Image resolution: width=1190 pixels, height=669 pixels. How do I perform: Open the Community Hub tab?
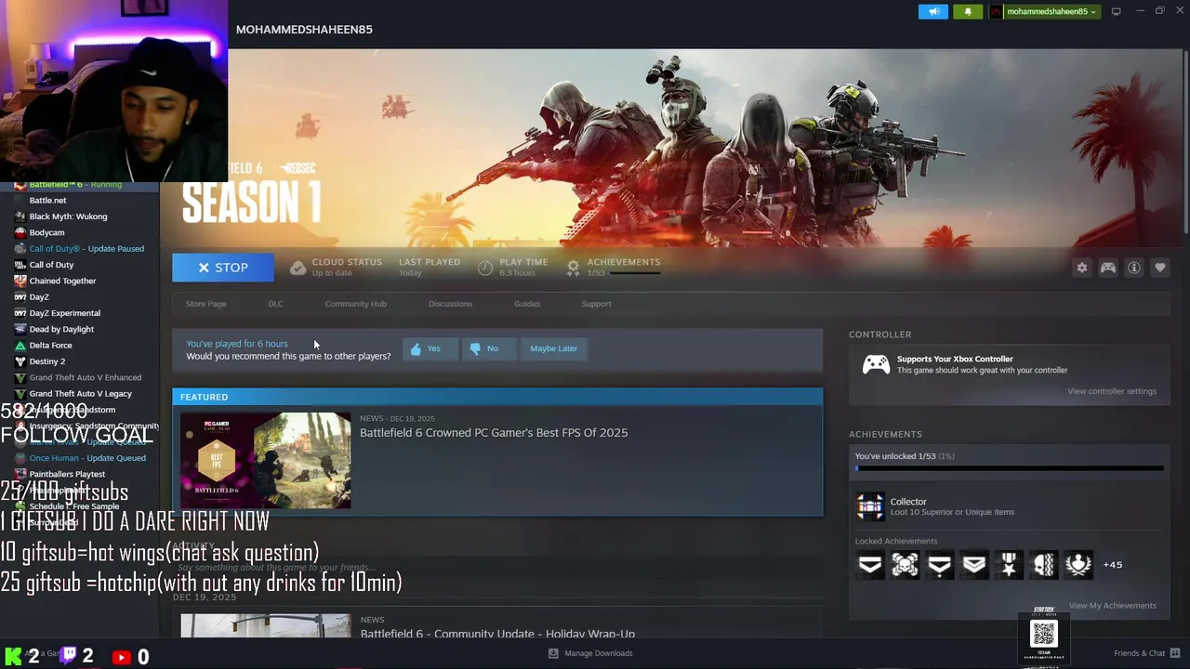(x=355, y=304)
